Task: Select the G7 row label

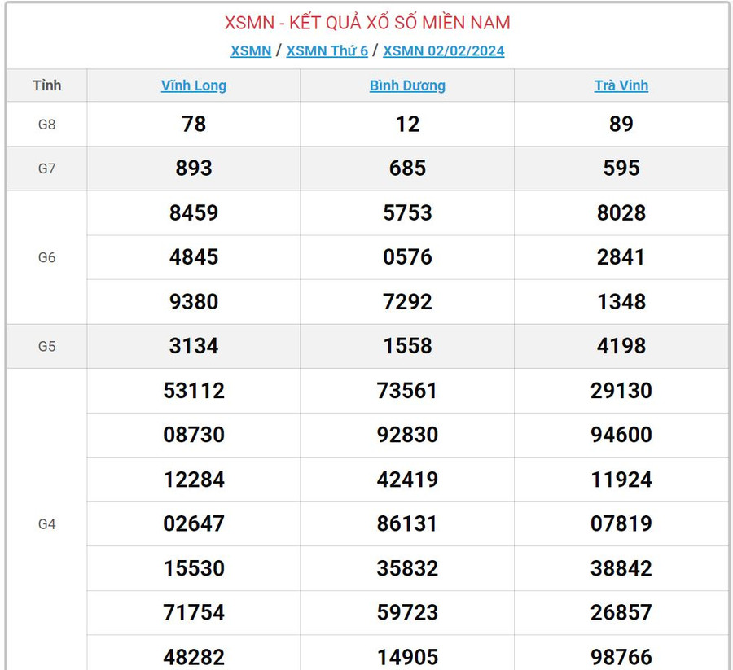Action: (46, 169)
